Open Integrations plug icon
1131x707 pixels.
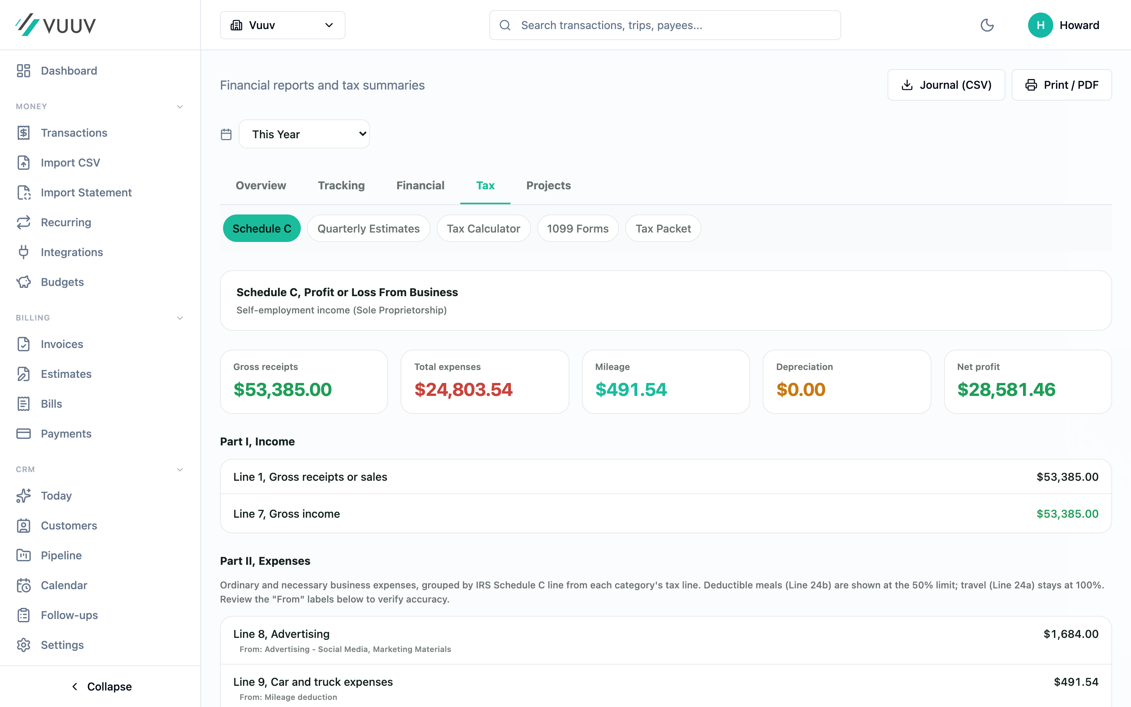pyautogui.click(x=24, y=252)
